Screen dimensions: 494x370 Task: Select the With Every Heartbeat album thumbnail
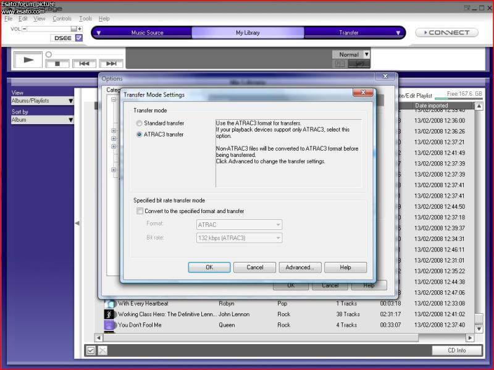(109, 303)
